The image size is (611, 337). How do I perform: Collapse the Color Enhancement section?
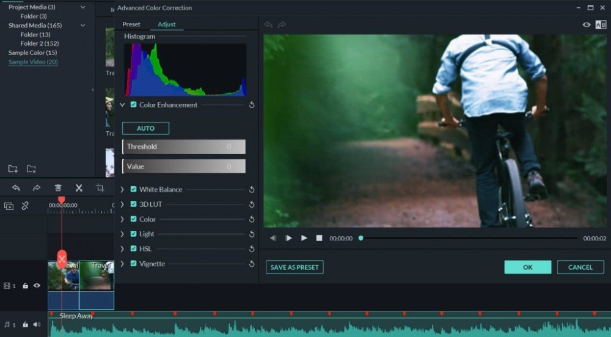click(122, 104)
